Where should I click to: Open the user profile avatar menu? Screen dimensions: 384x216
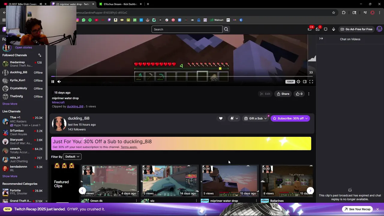379,29
